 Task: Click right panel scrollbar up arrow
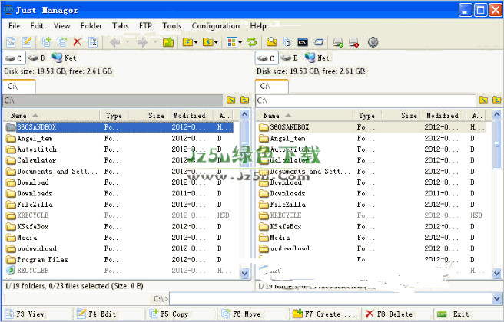coord(497,114)
